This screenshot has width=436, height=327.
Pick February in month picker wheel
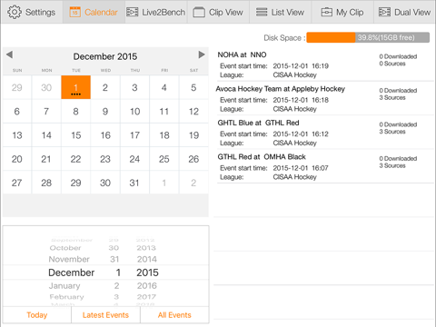[x=66, y=297]
